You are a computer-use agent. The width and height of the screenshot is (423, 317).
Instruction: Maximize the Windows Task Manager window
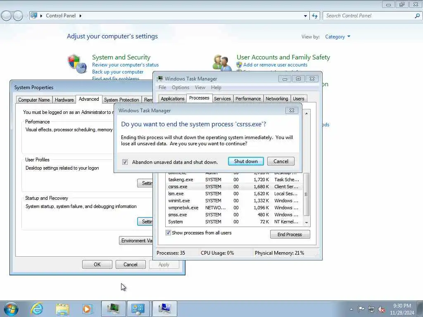(298, 79)
